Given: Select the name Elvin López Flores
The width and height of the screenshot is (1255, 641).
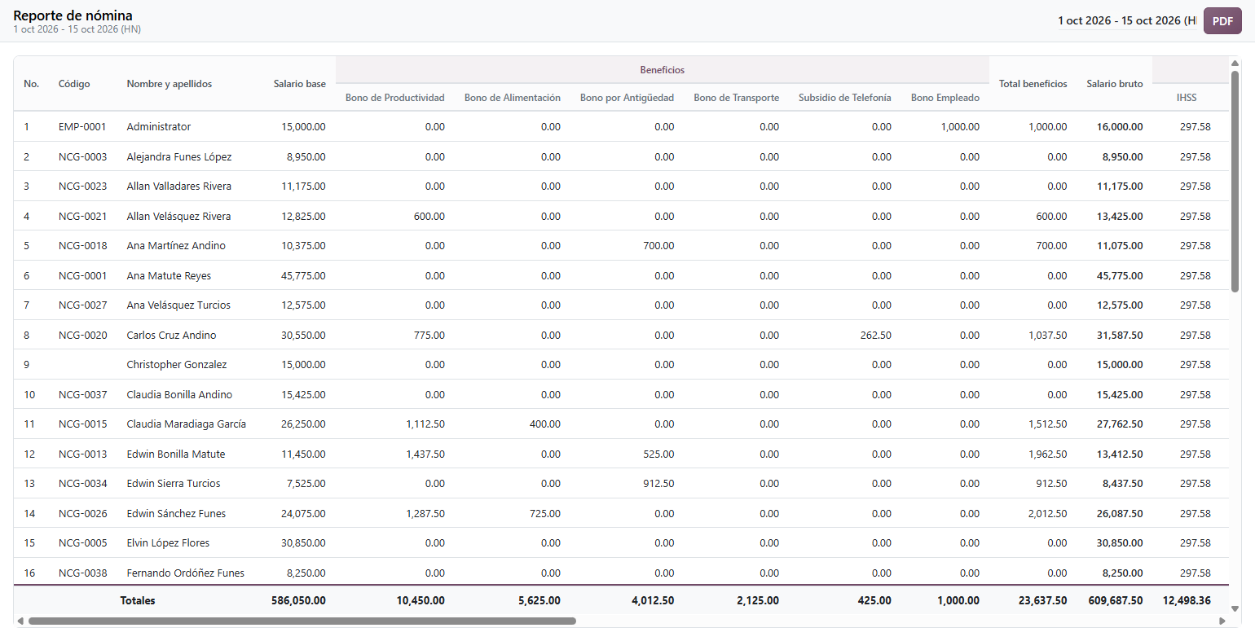Looking at the screenshot, I should click(168, 543).
